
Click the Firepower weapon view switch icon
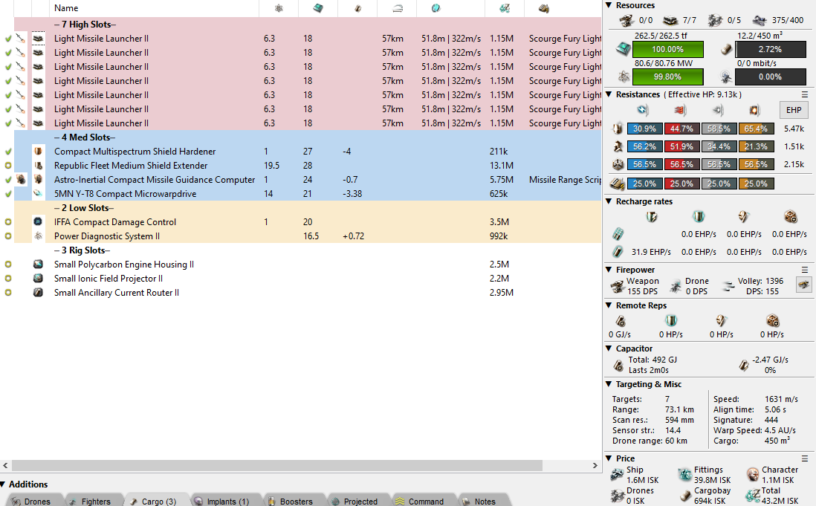[x=803, y=285]
